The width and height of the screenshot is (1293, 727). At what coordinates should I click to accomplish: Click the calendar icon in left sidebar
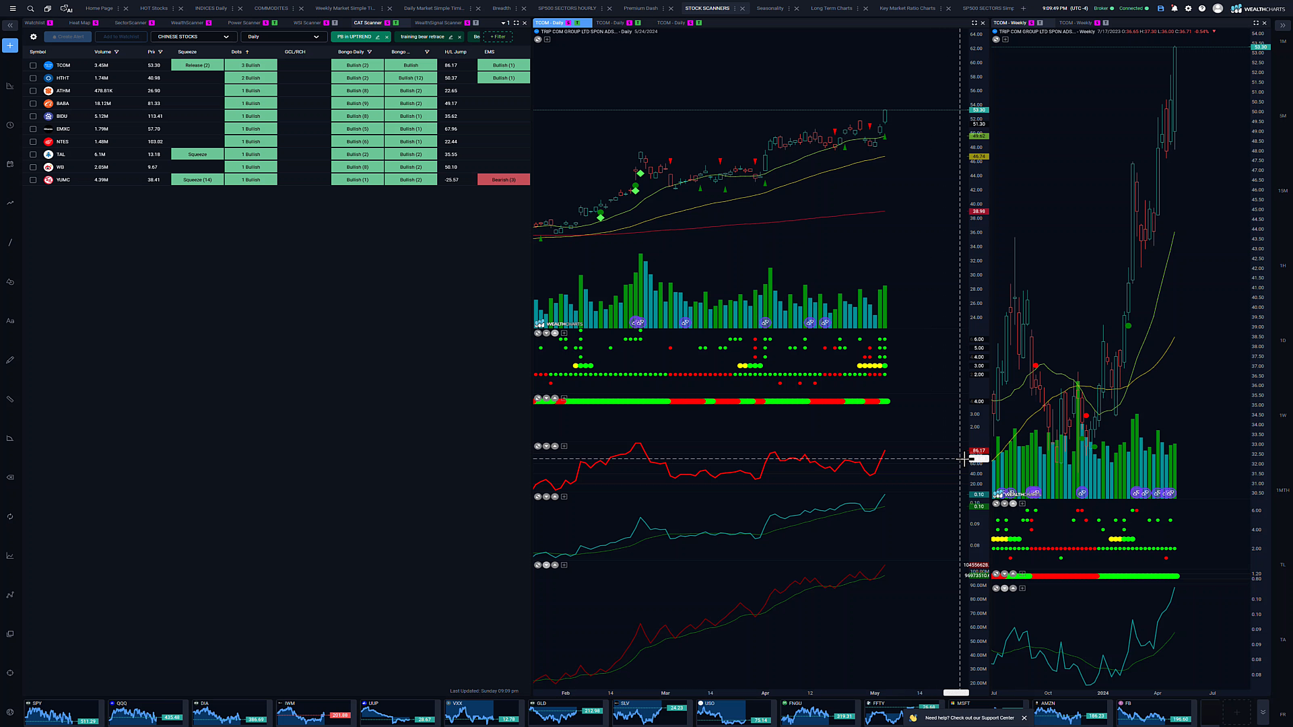click(10, 164)
